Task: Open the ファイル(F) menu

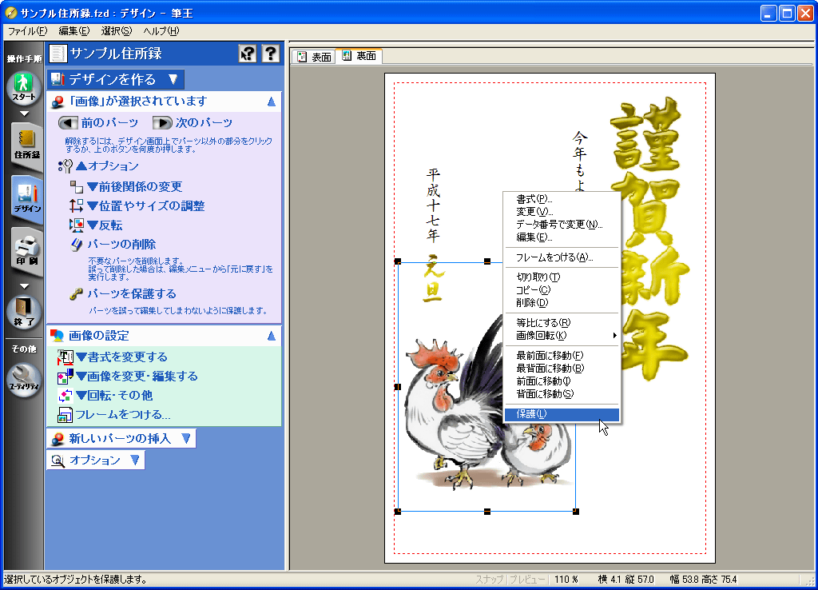Action: click(28, 31)
